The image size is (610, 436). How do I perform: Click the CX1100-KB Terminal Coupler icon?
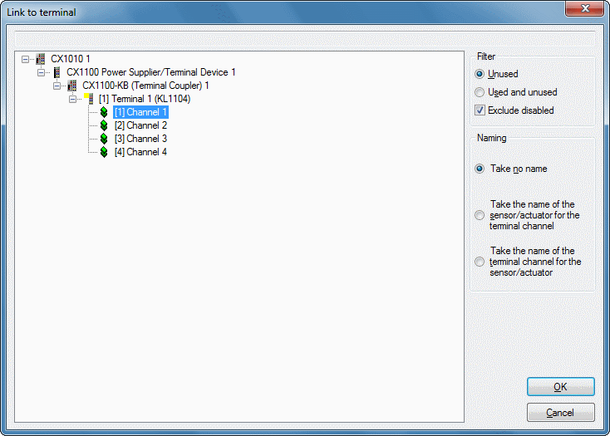pyautogui.click(x=72, y=86)
